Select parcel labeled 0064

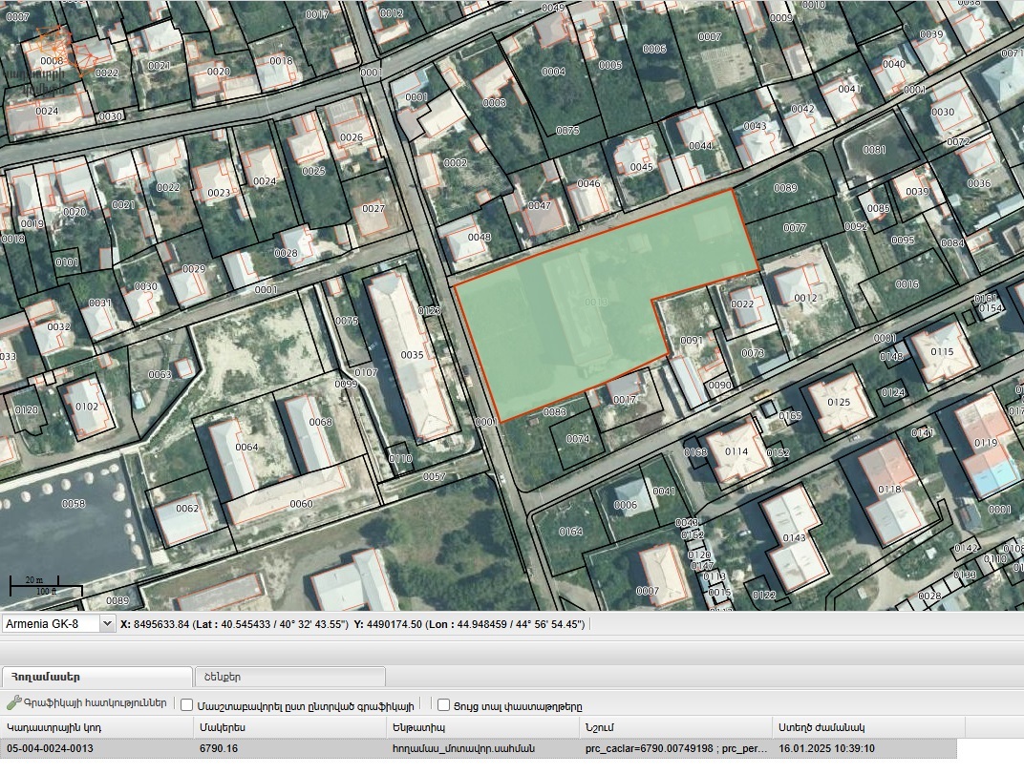[x=246, y=447]
